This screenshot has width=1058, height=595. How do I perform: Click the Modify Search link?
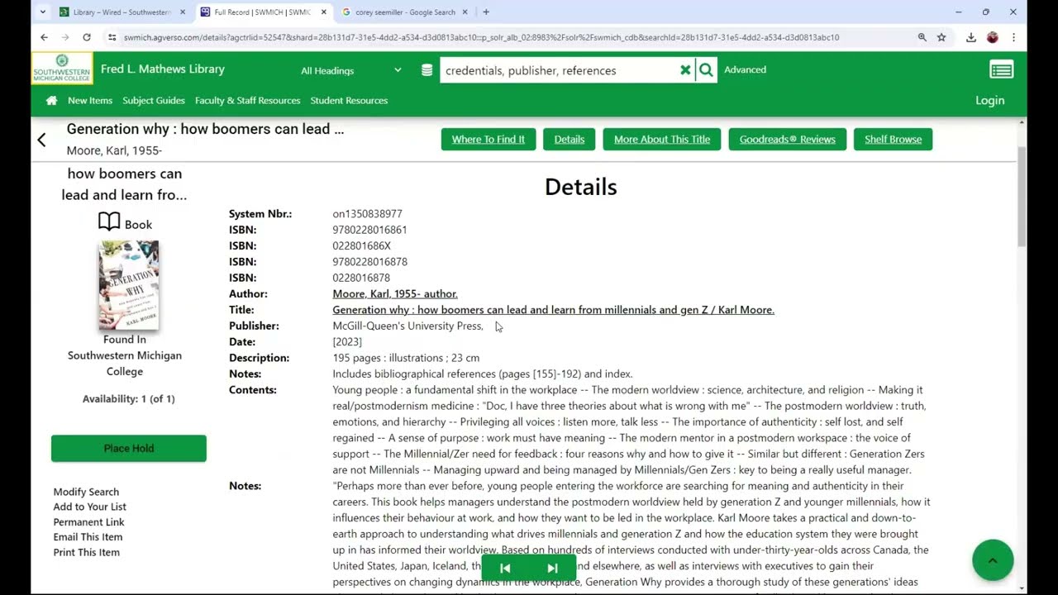[x=86, y=492]
